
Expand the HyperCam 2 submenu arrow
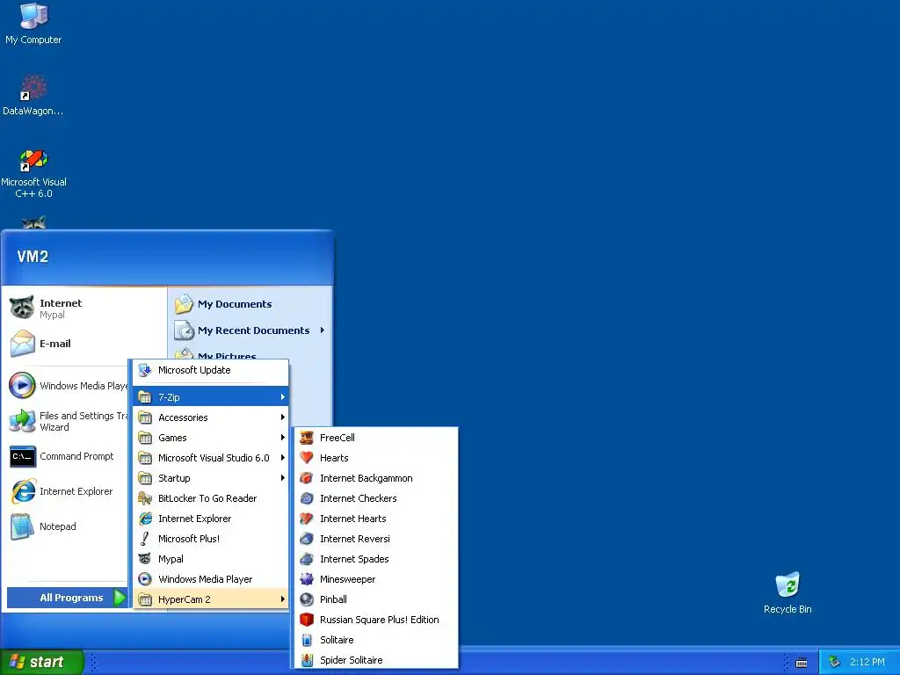(282, 599)
